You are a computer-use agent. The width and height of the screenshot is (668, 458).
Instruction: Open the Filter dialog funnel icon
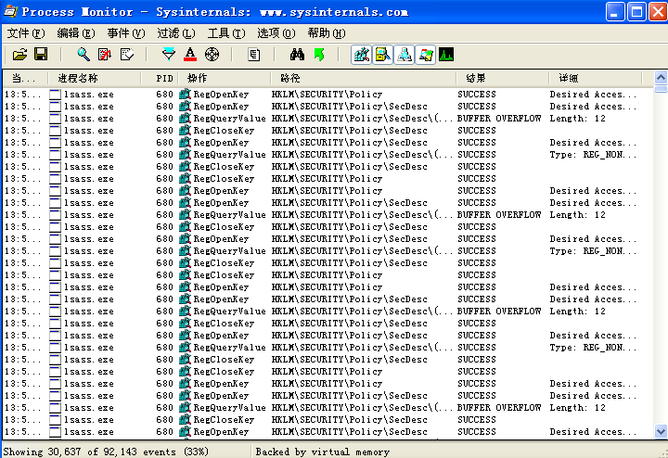[x=169, y=55]
